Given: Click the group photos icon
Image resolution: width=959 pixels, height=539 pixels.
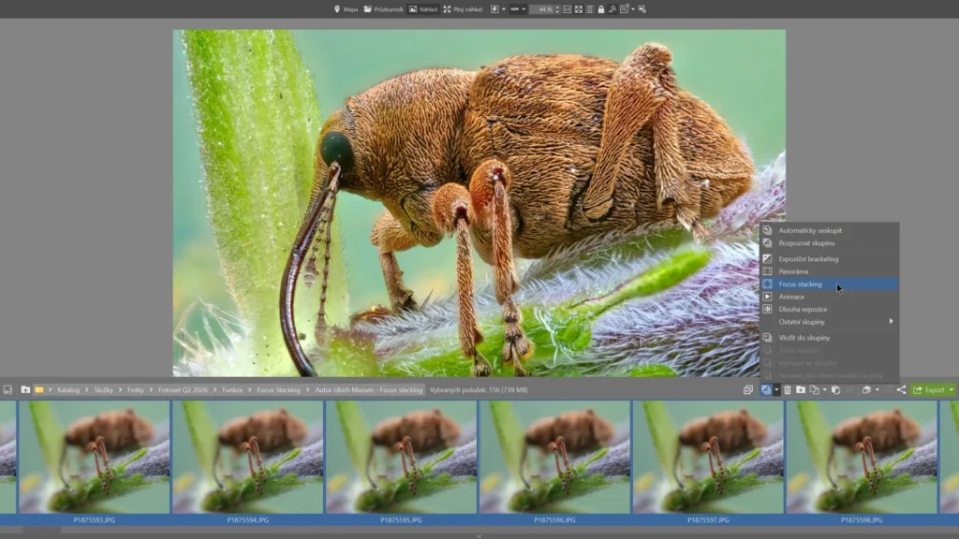Looking at the screenshot, I should tap(766, 390).
